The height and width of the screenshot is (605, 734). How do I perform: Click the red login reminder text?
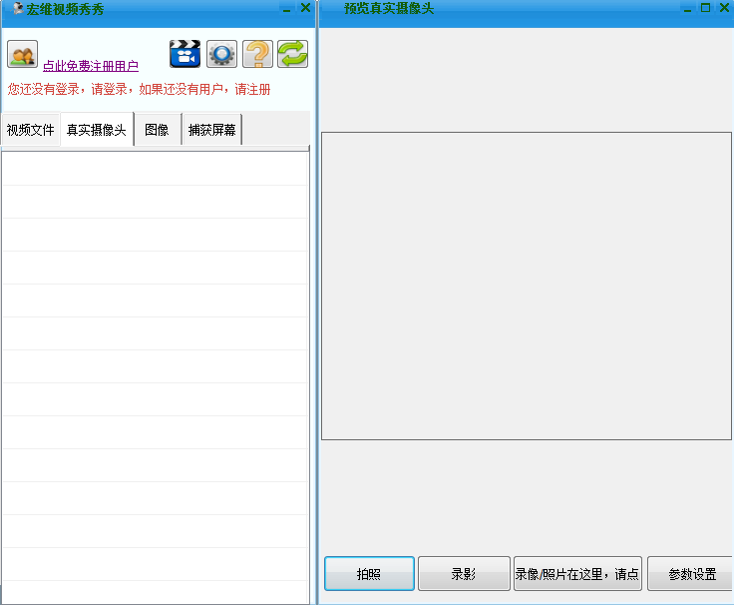(x=139, y=89)
